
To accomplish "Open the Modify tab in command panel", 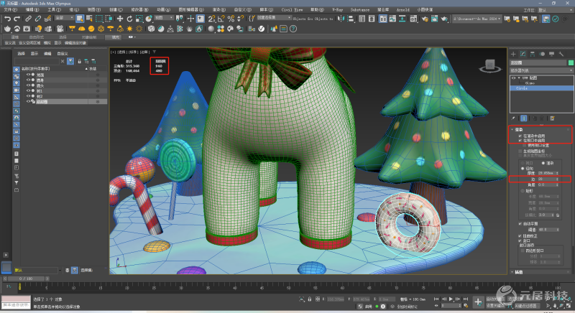I will click(x=523, y=54).
